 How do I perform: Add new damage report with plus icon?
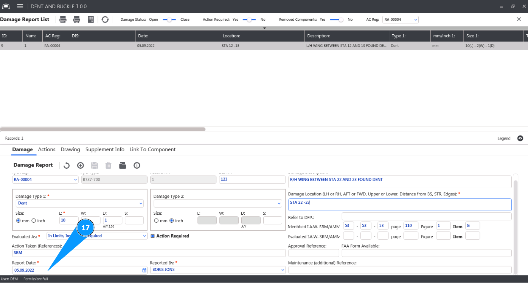80,165
